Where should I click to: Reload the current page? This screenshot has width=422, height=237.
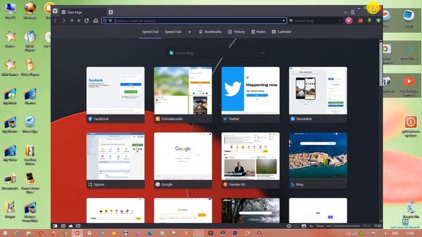[x=86, y=20]
